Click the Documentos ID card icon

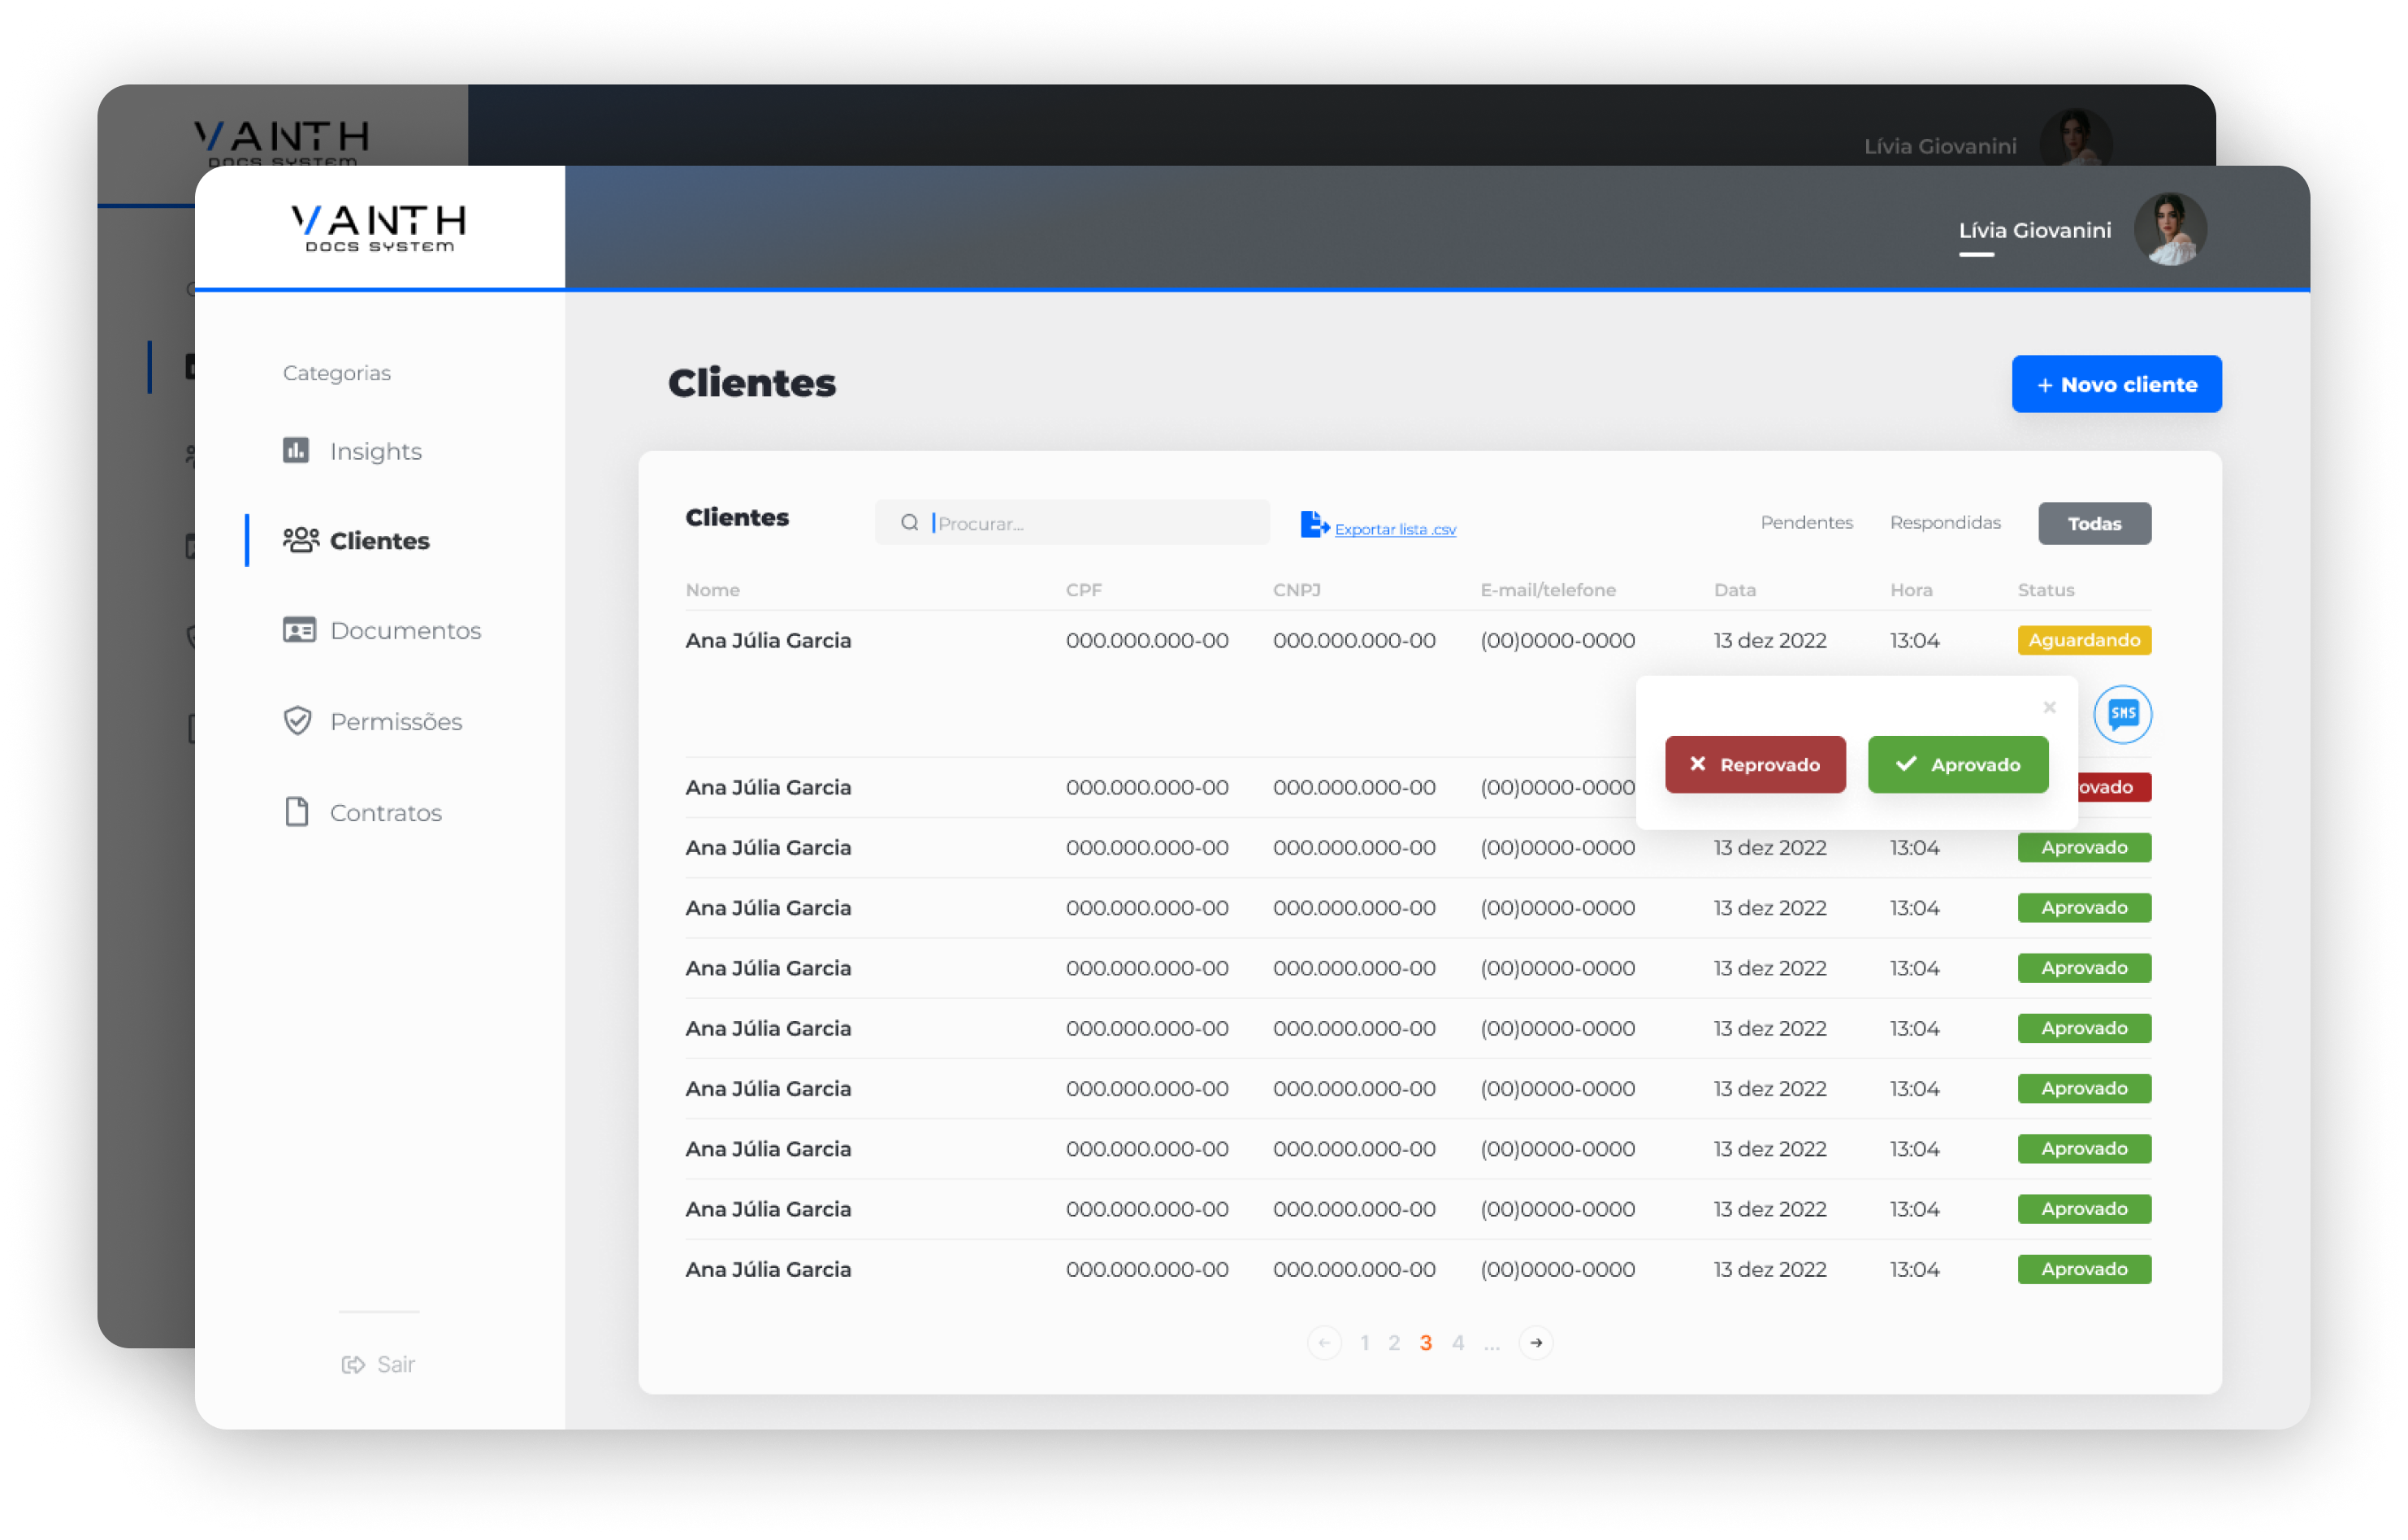pyautogui.click(x=299, y=630)
